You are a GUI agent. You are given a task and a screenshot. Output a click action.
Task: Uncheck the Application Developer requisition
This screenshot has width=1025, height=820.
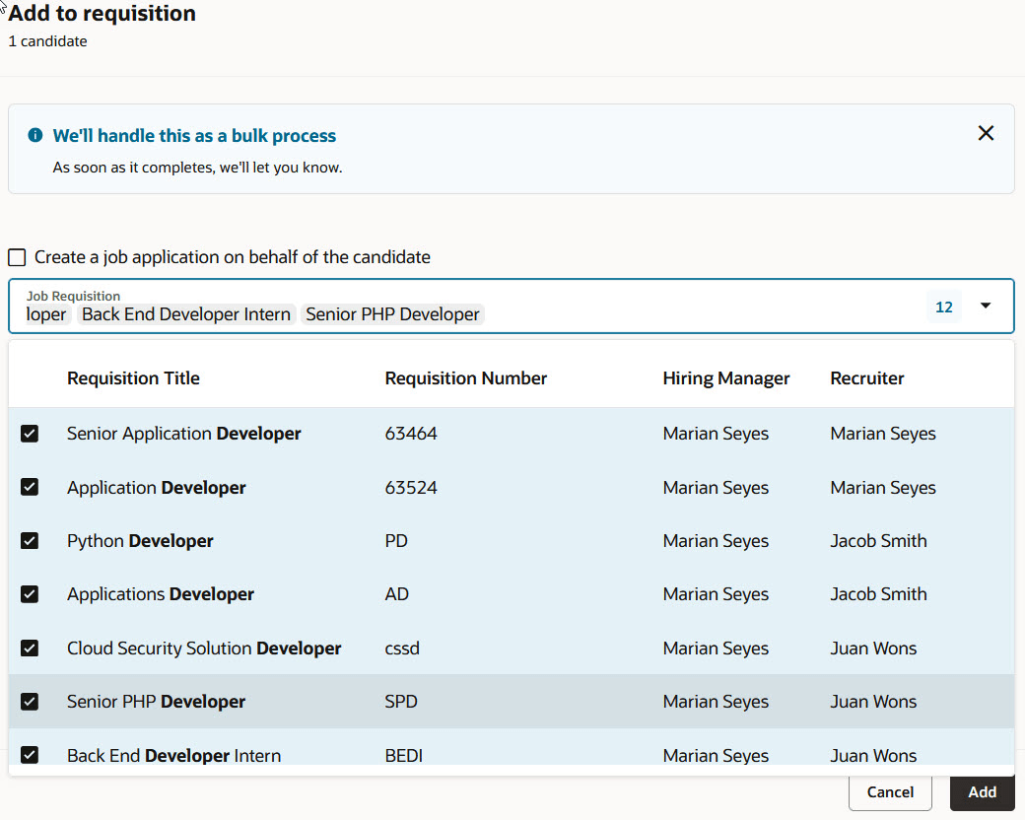[30, 487]
